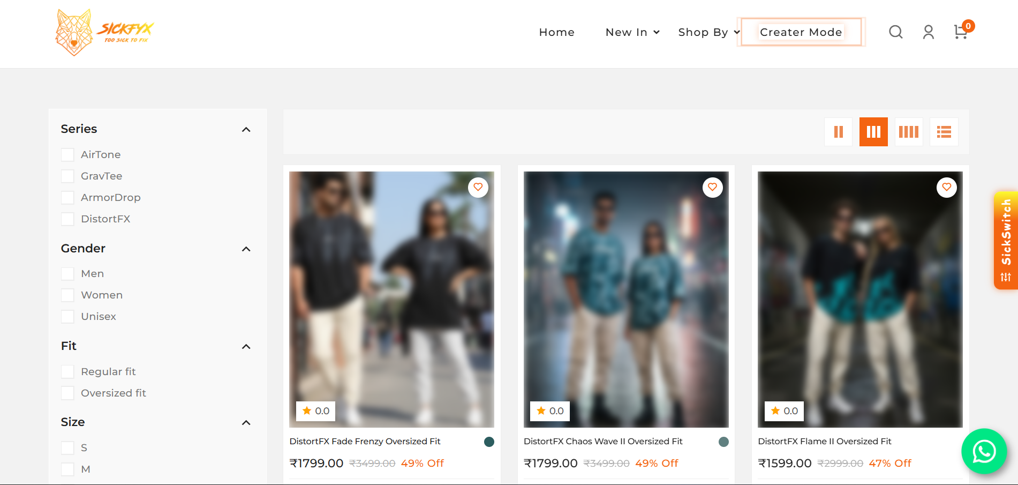Open the shopping cart icon
The height and width of the screenshot is (485, 1018).
coord(961,32)
